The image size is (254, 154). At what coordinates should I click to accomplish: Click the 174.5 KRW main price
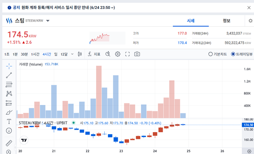coord(22,34)
